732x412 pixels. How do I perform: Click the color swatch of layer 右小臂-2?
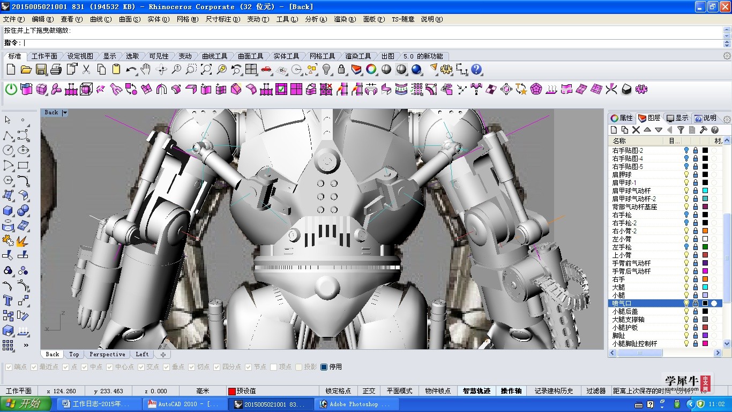[x=705, y=231]
